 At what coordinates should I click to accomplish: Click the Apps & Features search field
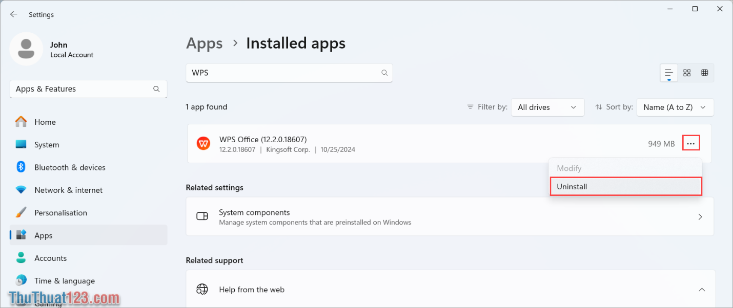click(88, 89)
